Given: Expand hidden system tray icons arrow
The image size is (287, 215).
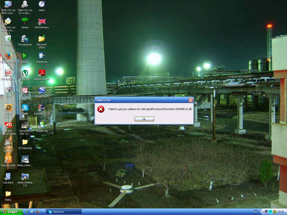Looking at the screenshot, I should 262,212.
